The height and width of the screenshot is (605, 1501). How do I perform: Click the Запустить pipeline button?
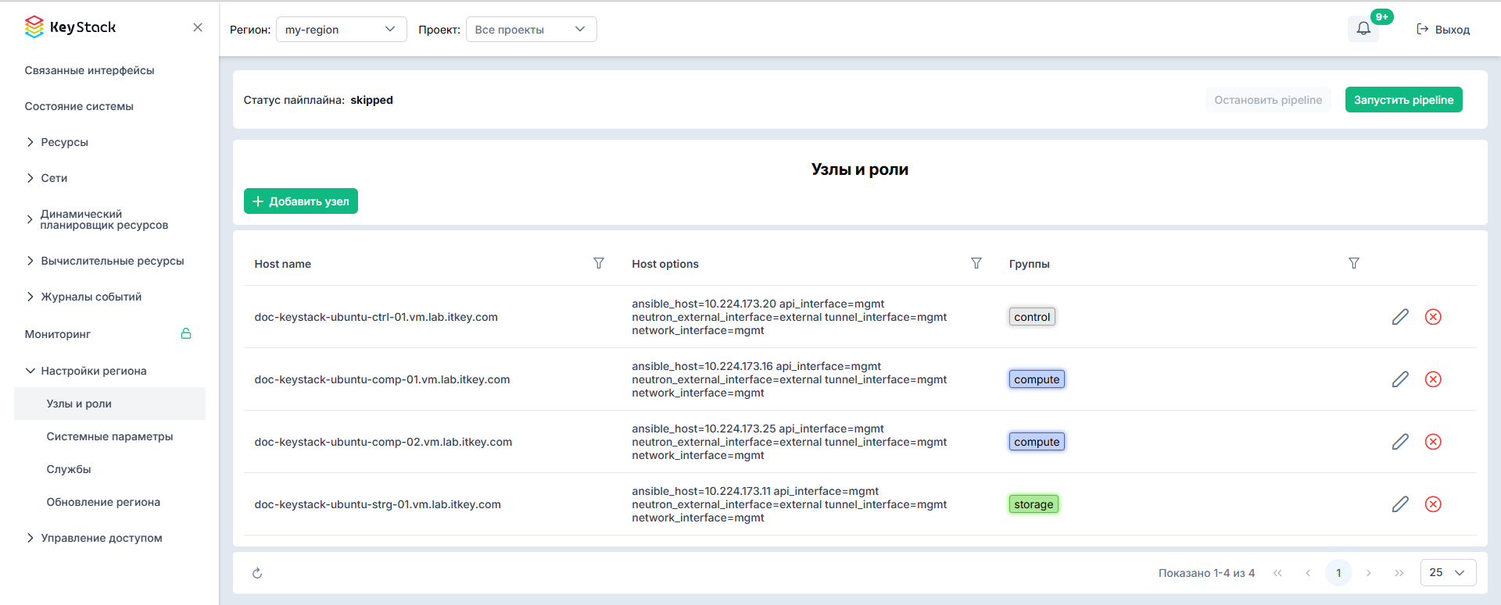click(x=1403, y=100)
